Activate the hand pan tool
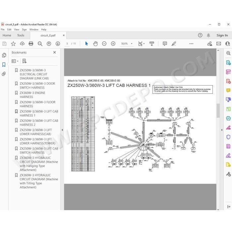Viewport: 232px width, 232px height. pyautogui.click(x=95, y=44)
